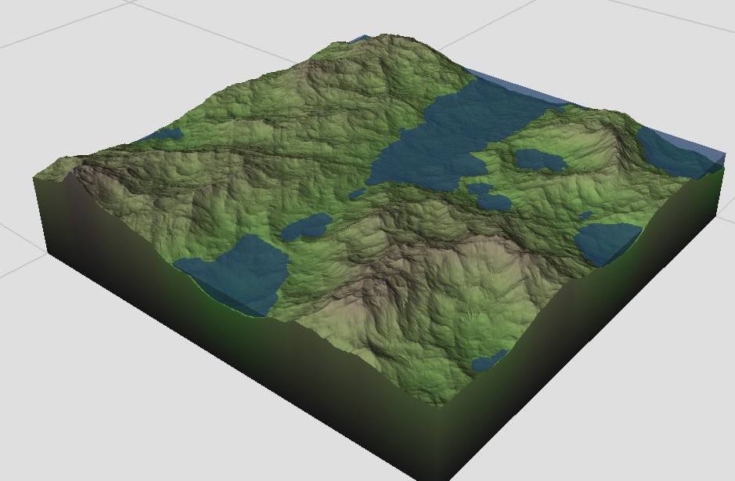Click the large central lake
Screen dimensions: 735x481
click(450, 141)
